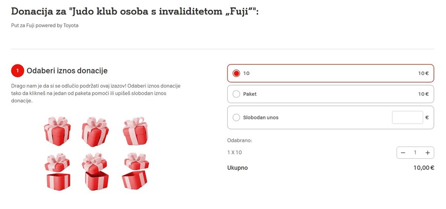This screenshot has height=209, width=446.
Task: Click the Ukupno total 10,00 € amount
Action: pyautogui.click(x=424, y=168)
